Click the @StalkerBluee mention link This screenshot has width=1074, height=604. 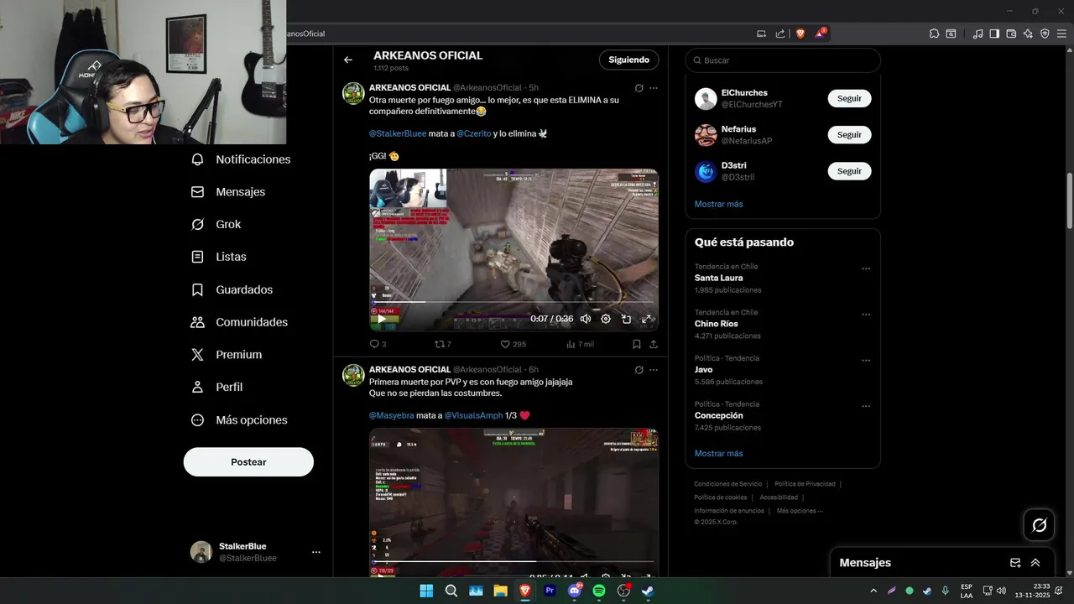click(x=398, y=133)
